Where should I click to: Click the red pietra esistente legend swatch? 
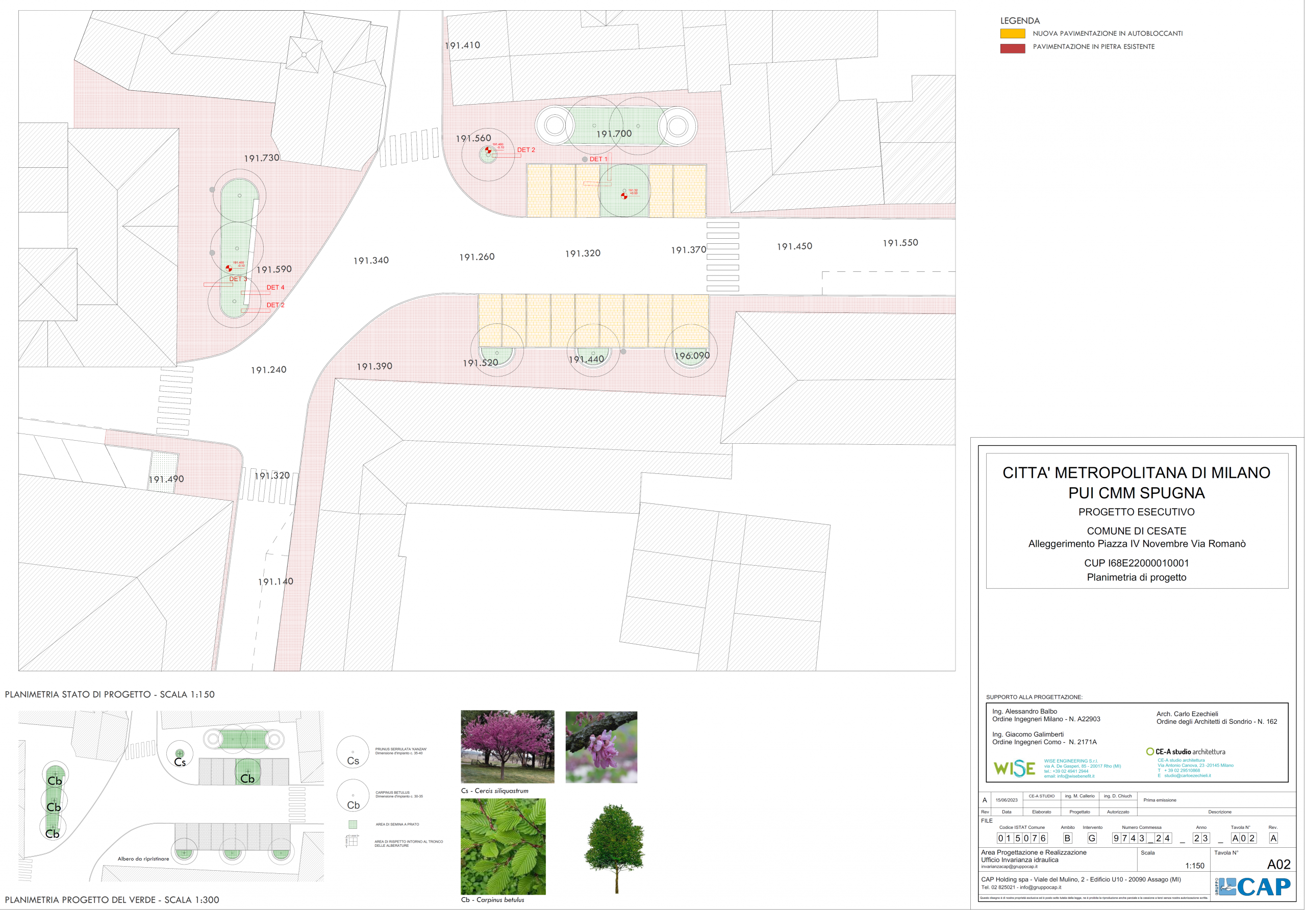click(x=1013, y=48)
